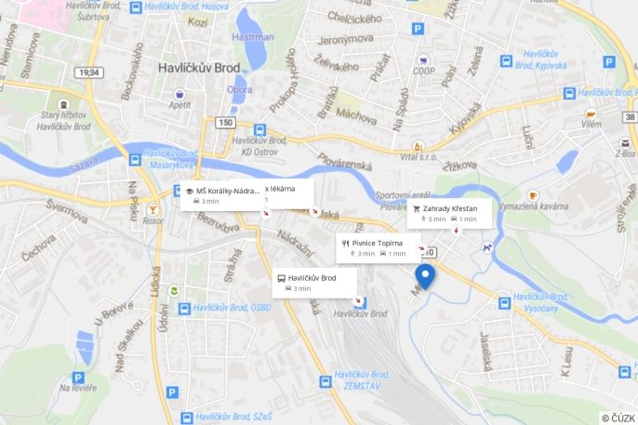Open the Pivnice Topírna info card

379,248
